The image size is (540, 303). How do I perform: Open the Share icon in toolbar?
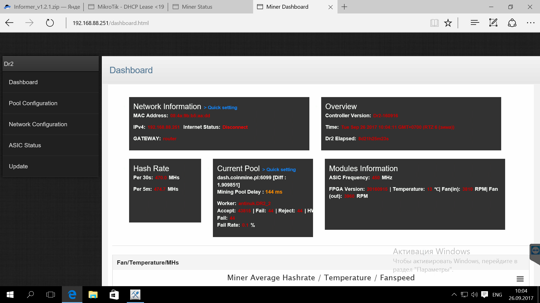512,23
